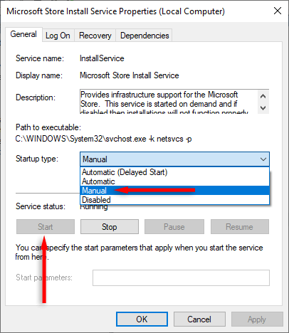Open the Recovery tab
The height and width of the screenshot is (333, 289).
[x=95, y=36]
